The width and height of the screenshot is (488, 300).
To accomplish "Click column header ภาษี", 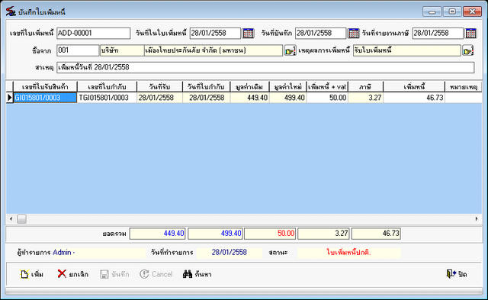I will 365,86.
